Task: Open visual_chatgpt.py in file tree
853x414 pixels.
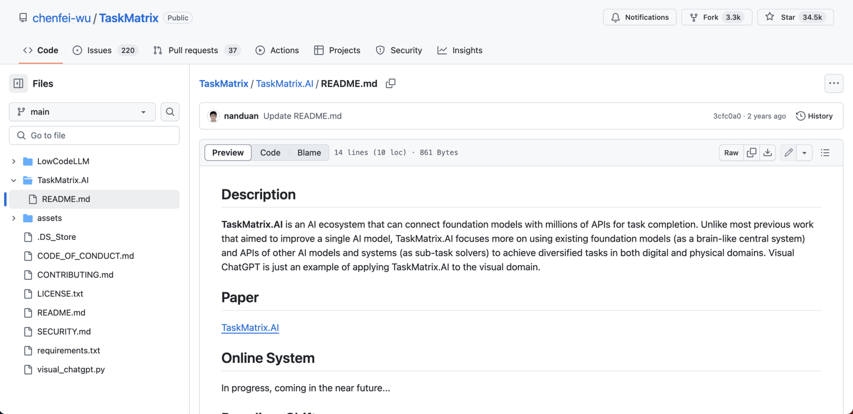Action: pos(71,369)
